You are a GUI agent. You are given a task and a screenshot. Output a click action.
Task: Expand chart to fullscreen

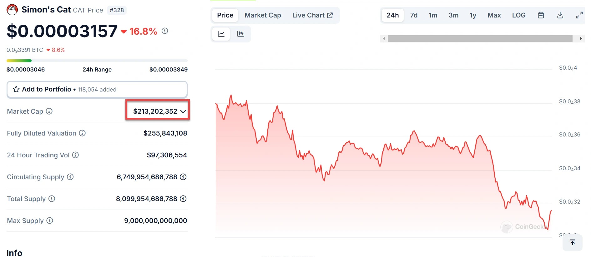[579, 15]
